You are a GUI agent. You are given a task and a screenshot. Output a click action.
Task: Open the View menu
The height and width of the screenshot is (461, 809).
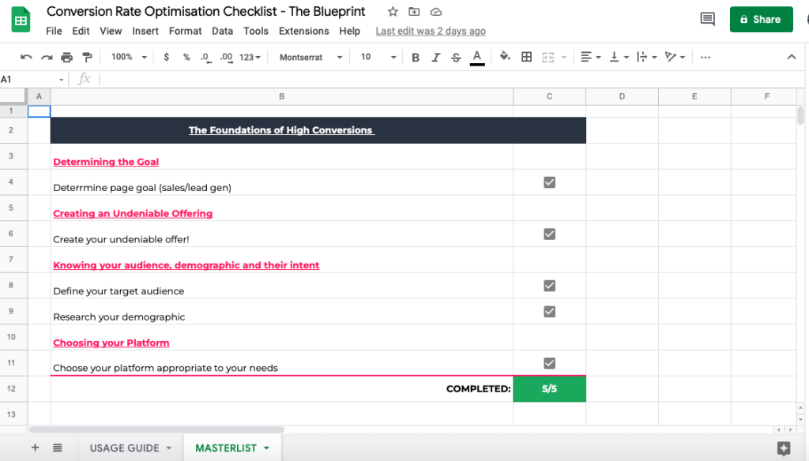tap(111, 31)
